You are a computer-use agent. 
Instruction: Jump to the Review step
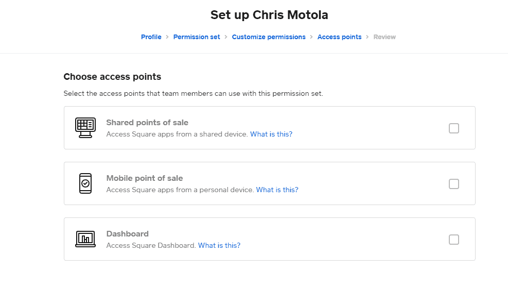pyautogui.click(x=384, y=37)
